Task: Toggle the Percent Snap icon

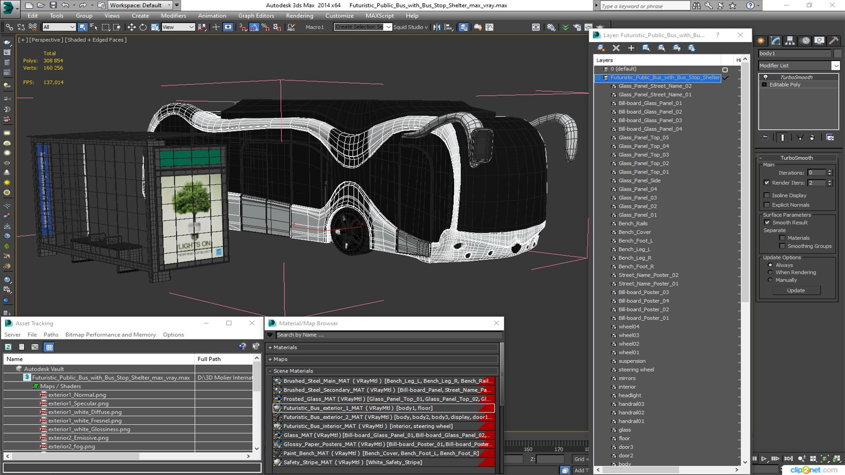Action: [x=265, y=27]
